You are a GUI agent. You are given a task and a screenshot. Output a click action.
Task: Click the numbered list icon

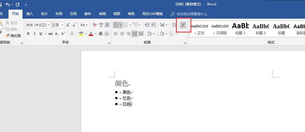tap(126, 25)
